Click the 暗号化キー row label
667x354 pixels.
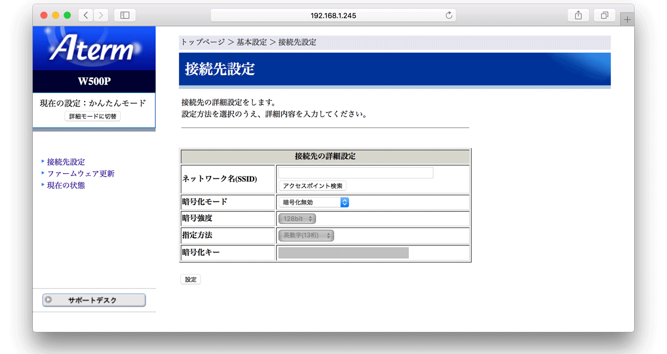coord(201,252)
